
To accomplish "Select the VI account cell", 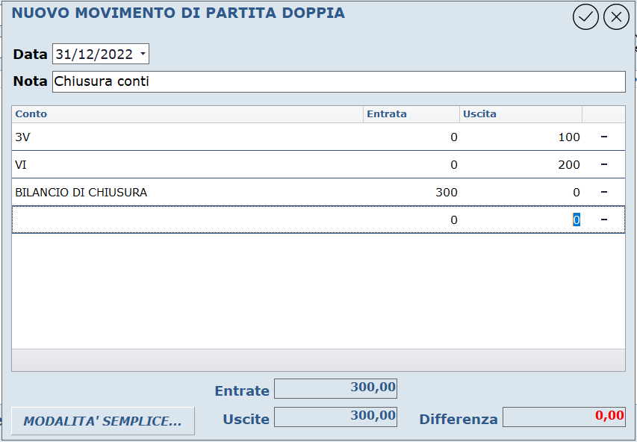I will coord(187,164).
